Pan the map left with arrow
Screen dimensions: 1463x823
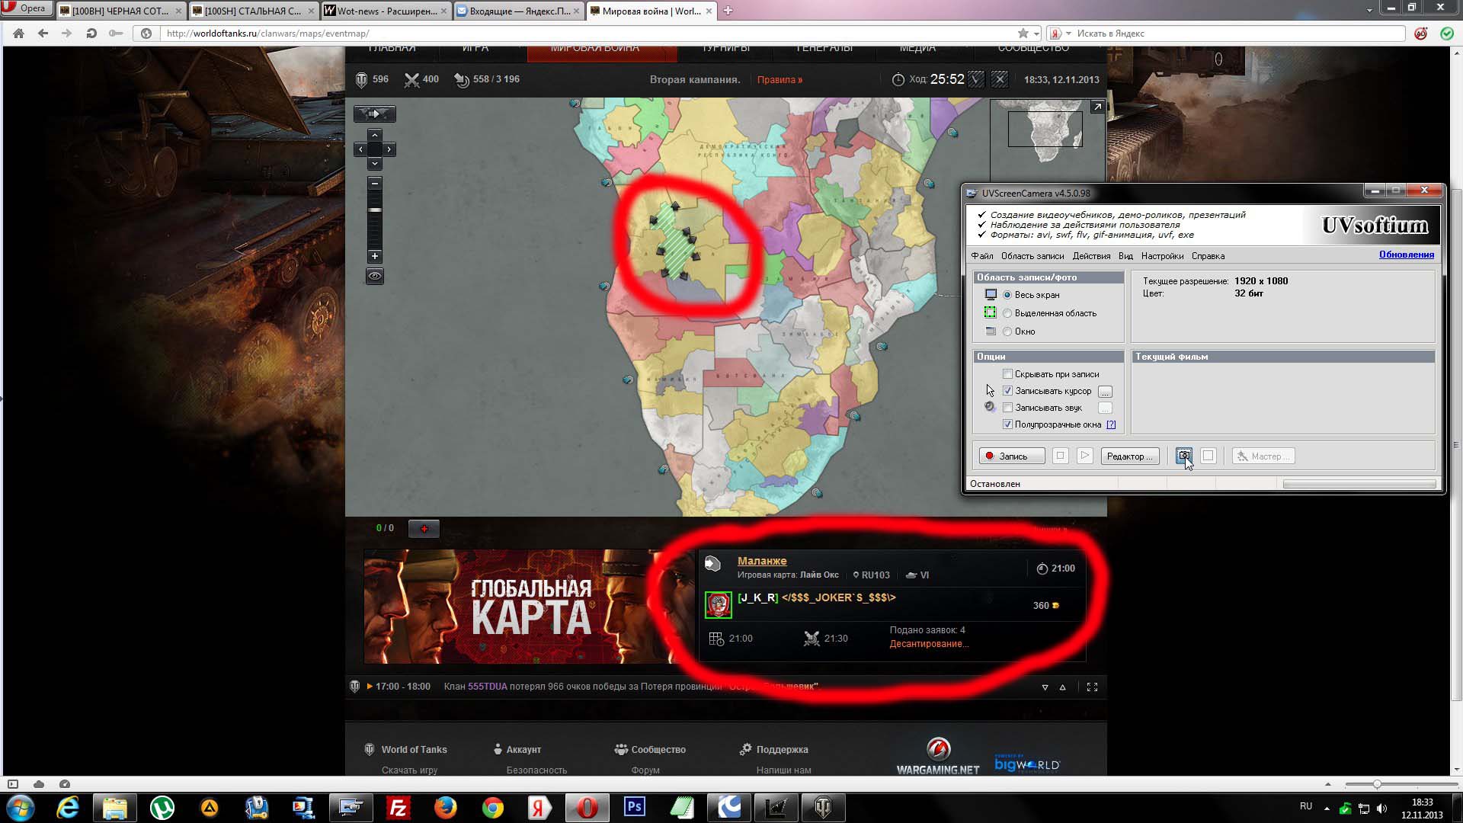[360, 149]
